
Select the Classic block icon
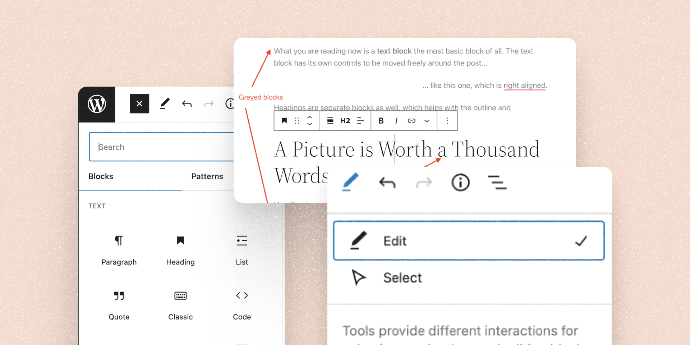(180, 295)
